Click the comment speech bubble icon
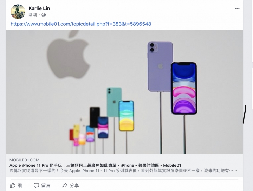This screenshot has width=253, height=191. (x=36, y=185)
